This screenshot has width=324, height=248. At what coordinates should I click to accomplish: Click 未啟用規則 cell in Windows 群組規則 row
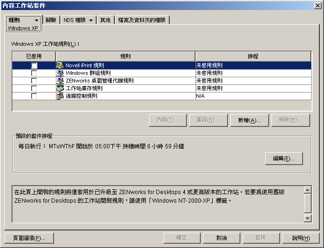coord(253,73)
